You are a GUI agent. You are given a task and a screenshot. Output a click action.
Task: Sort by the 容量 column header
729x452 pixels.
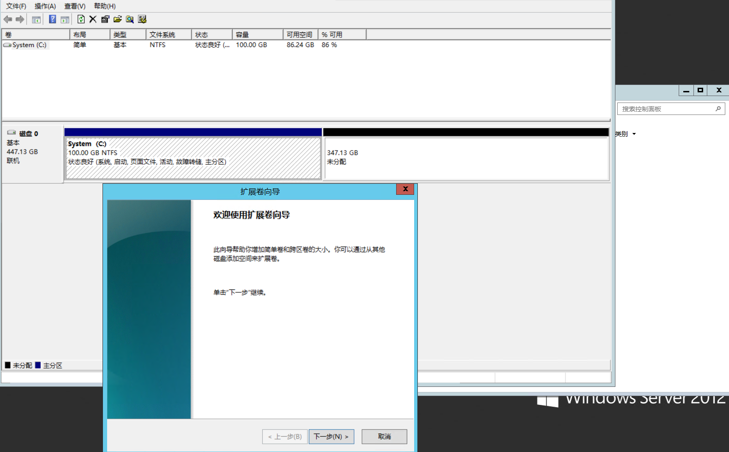257,35
